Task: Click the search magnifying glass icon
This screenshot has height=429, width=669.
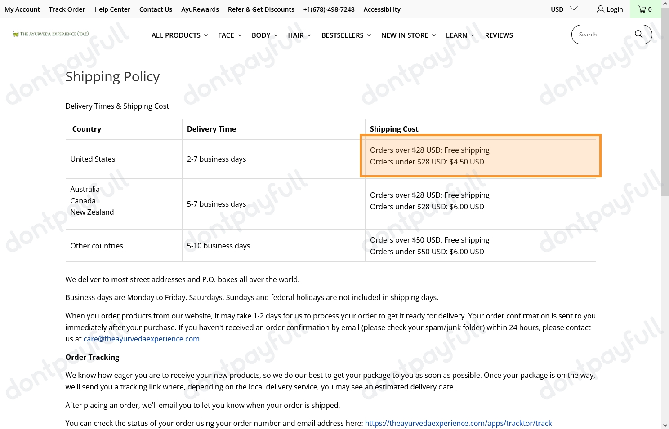Action: coord(638,35)
